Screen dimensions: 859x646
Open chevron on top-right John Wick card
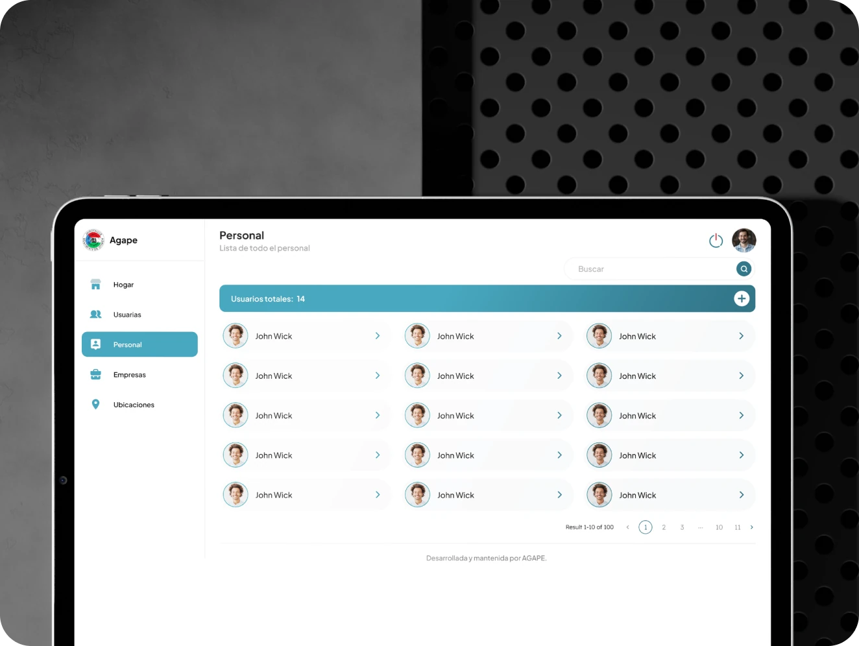click(x=742, y=336)
